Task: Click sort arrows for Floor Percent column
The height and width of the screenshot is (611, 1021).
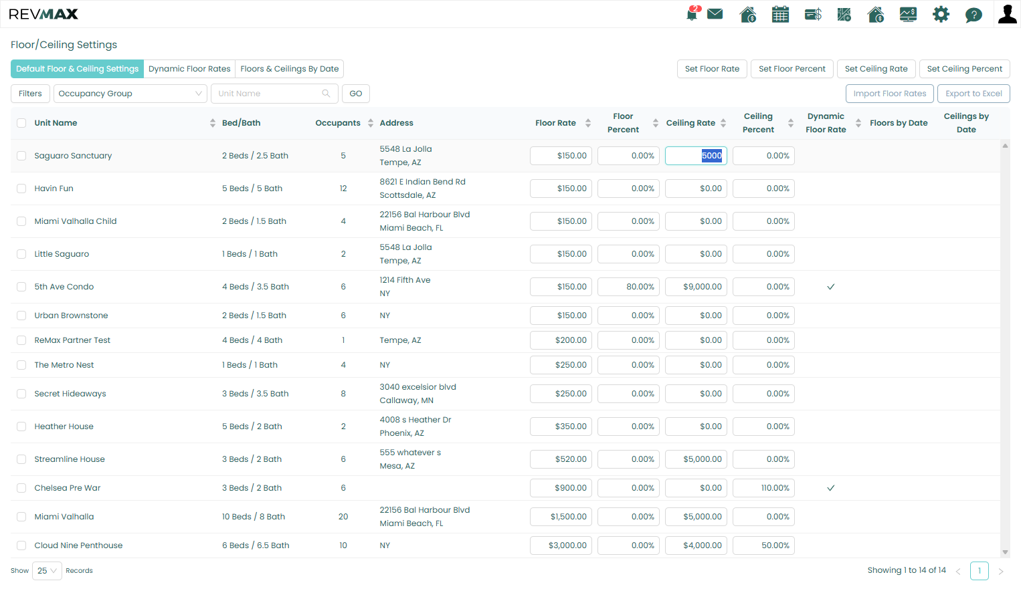Action: (x=656, y=123)
